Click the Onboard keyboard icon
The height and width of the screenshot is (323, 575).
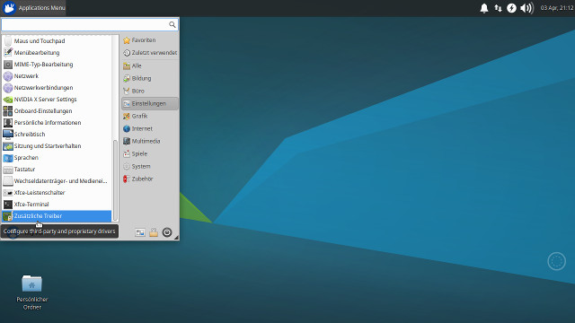(8, 111)
